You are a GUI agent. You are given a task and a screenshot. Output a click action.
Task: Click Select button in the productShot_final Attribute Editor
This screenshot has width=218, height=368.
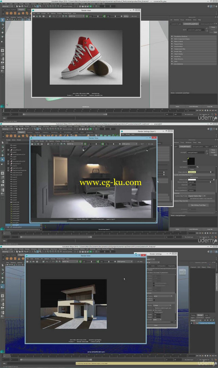(x=177, y=107)
